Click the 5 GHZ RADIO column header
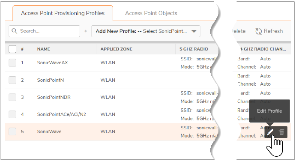The width and height of the screenshot is (296, 161). [x=194, y=49]
